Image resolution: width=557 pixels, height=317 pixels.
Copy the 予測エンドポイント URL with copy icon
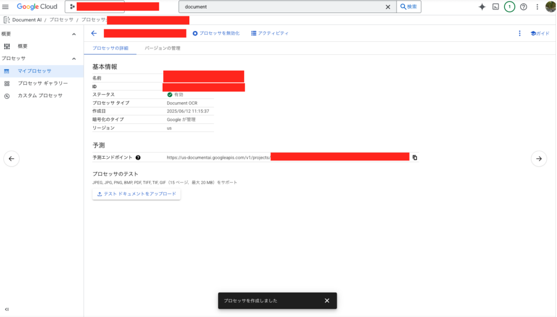[415, 157]
